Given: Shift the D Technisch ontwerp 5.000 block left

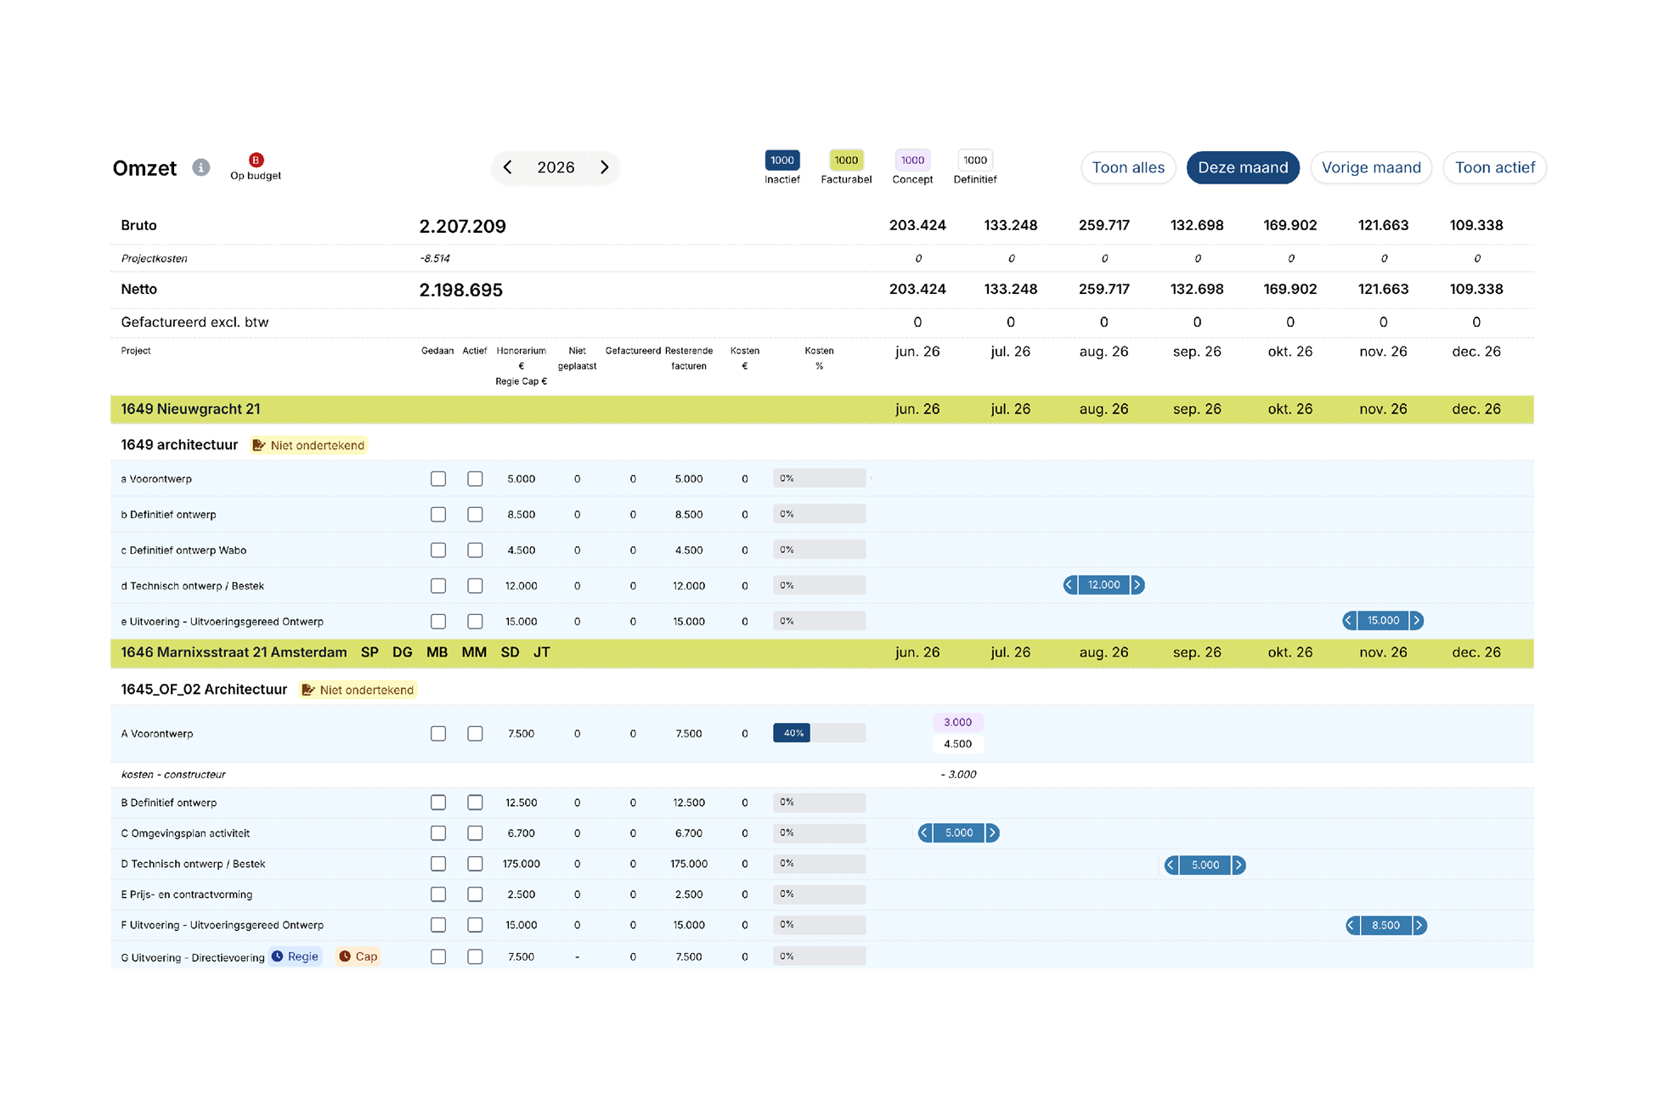Looking at the screenshot, I should tap(1171, 866).
